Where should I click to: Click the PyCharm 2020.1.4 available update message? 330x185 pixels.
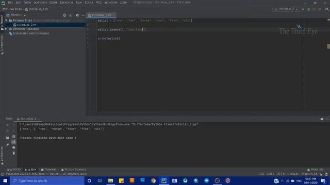point(46,174)
